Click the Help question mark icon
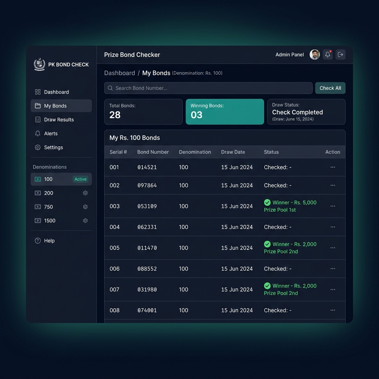The height and width of the screenshot is (379, 379). [38, 241]
